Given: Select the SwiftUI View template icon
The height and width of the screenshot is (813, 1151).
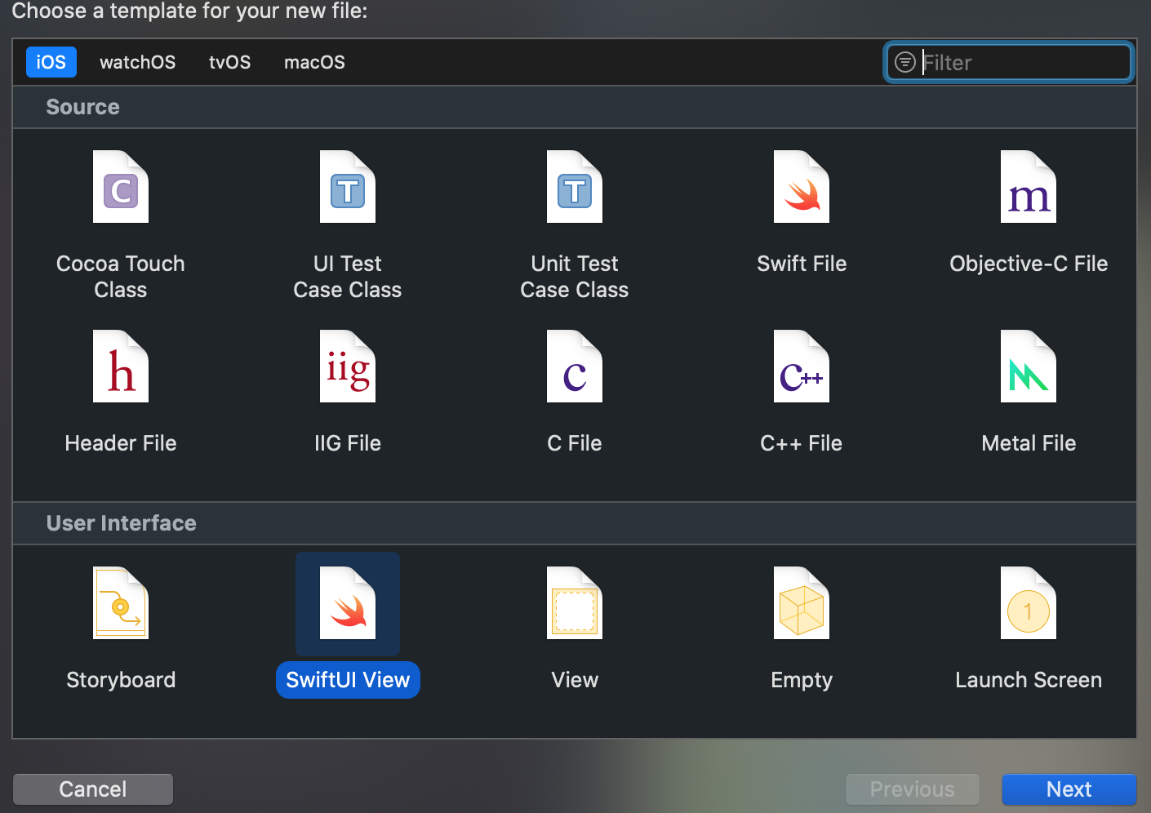Looking at the screenshot, I should pyautogui.click(x=348, y=603).
